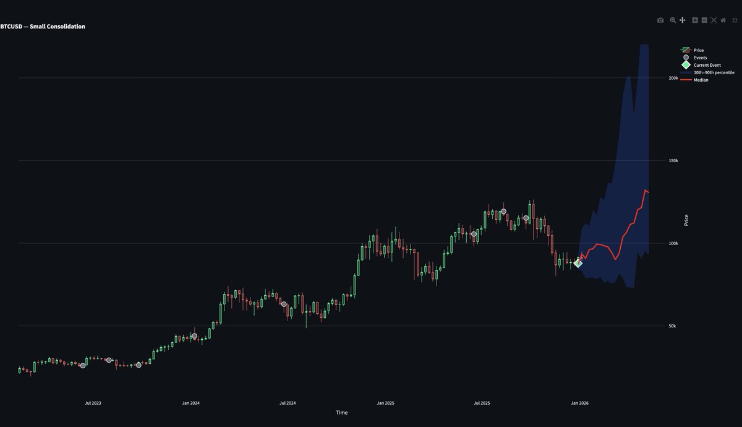The image size is (742, 427).
Task: Click the 'Jan 2024' x-axis label
Action: (x=191, y=403)
